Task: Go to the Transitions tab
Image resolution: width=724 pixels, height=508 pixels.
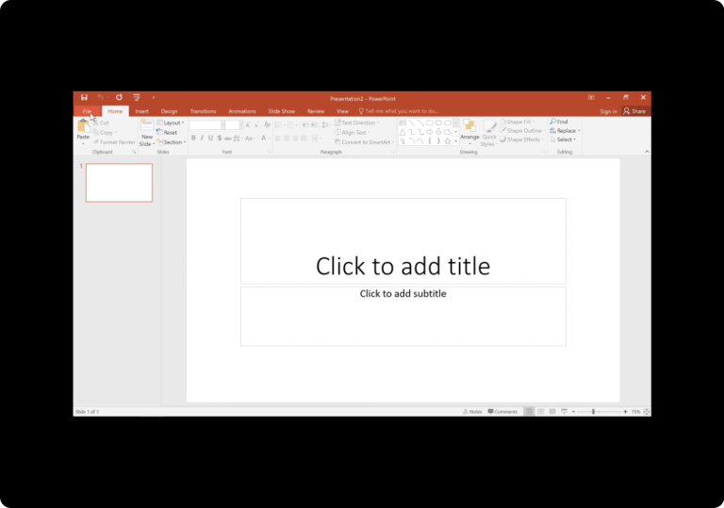Action: click(204, 111)
